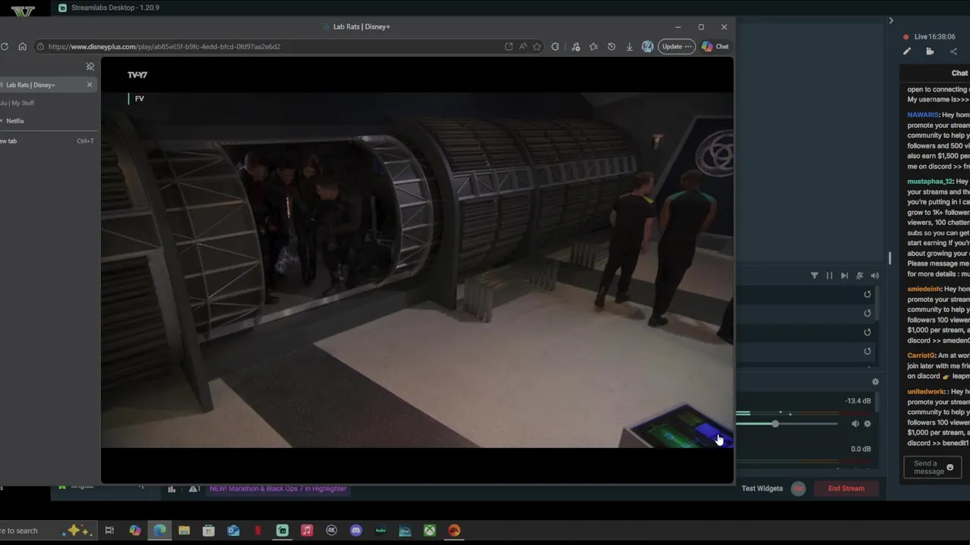Mute the -13.4 dB audio source
Viewport: 970px width, 545px height.
pyautogui.click(x=855, y=424)
